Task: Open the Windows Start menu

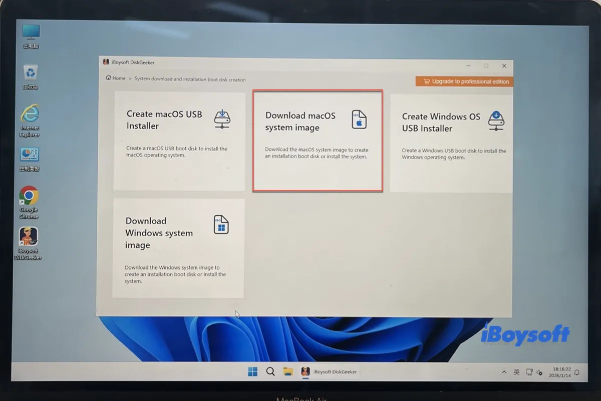Action: 253,371
